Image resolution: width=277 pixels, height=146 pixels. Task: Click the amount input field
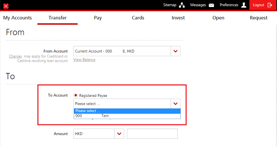[x=152, y=134]
